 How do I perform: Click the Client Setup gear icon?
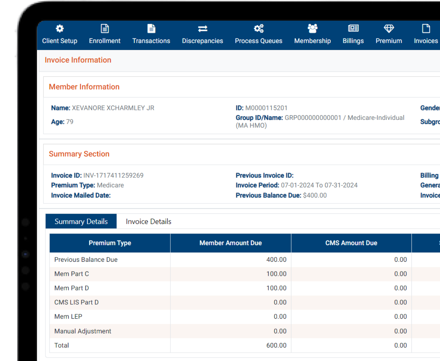(60, 28)
